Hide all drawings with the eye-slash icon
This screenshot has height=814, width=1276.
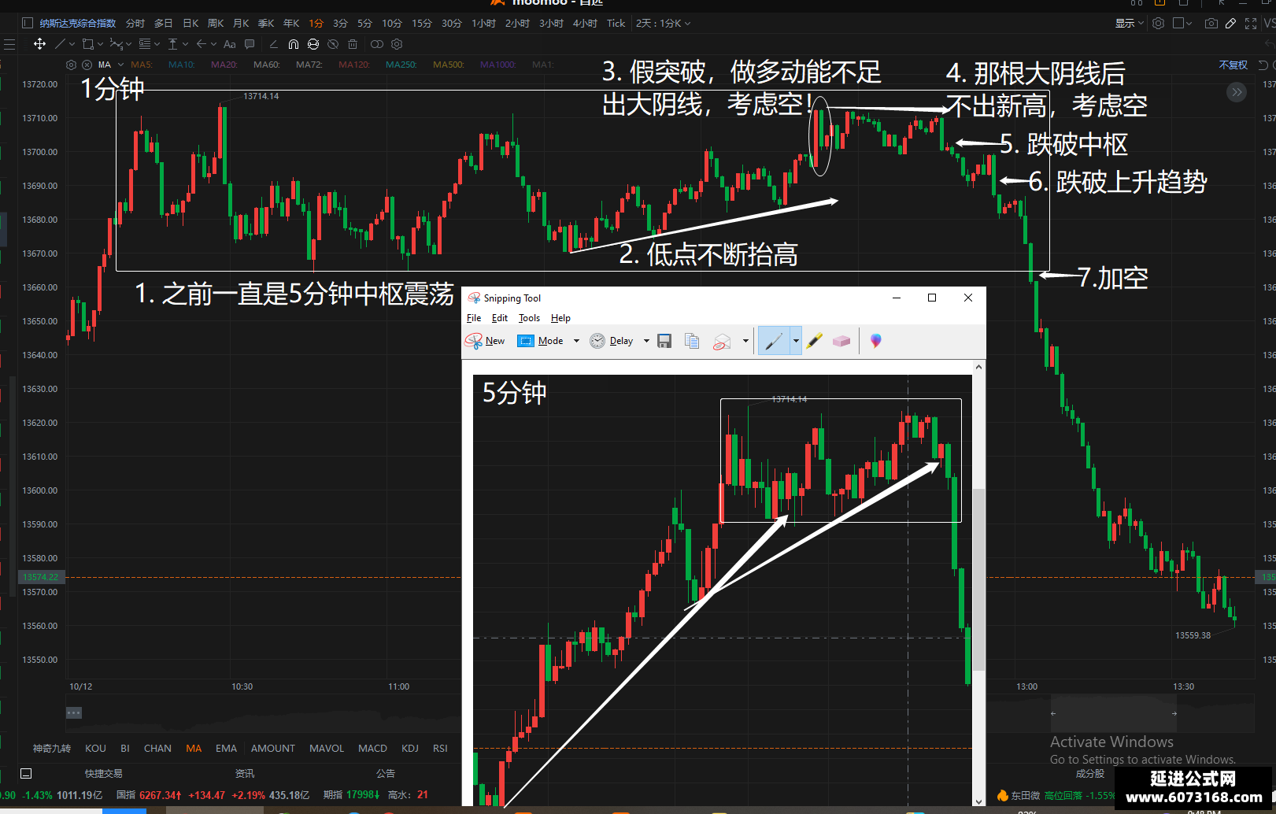click(x=333, y=44)
